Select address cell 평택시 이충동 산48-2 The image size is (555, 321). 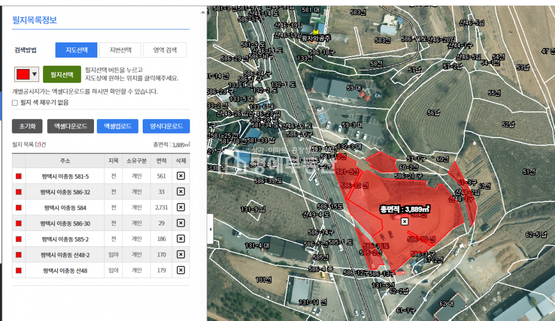point(65,255)
